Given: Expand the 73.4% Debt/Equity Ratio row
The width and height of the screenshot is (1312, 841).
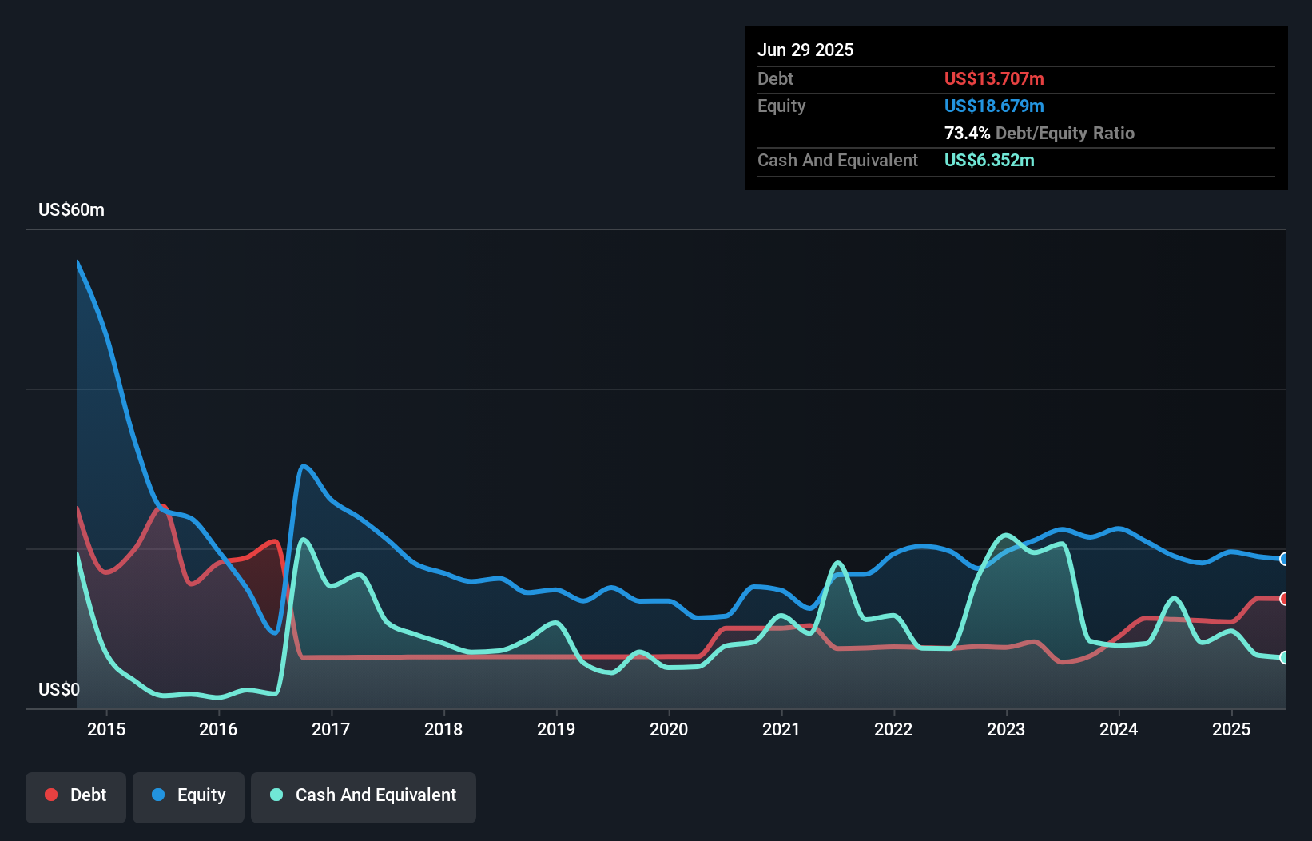Looking at the screenshot, I should click(x=1040, y=133).
